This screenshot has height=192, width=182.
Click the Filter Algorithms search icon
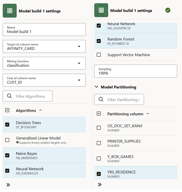pos(9,96)
